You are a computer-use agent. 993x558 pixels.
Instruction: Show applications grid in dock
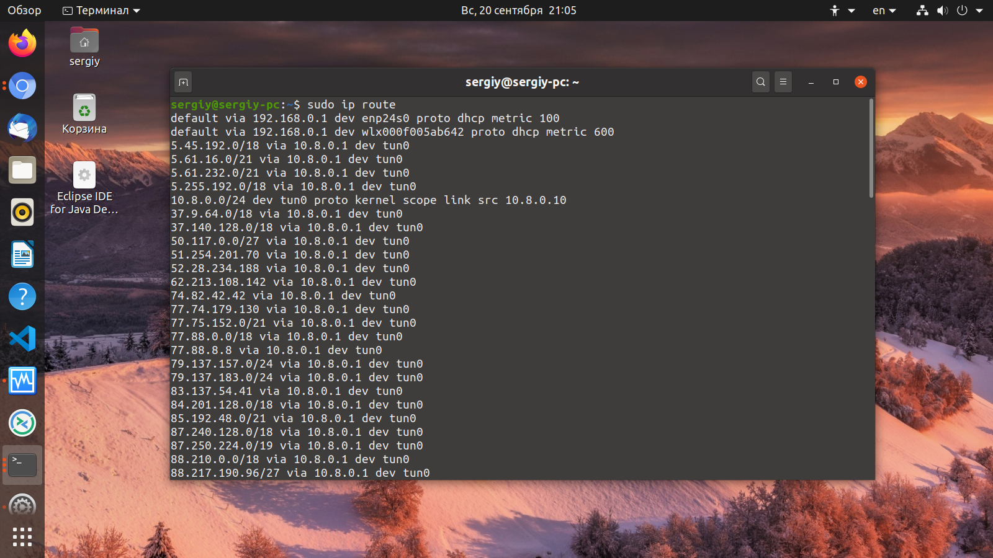coord(22,537)
